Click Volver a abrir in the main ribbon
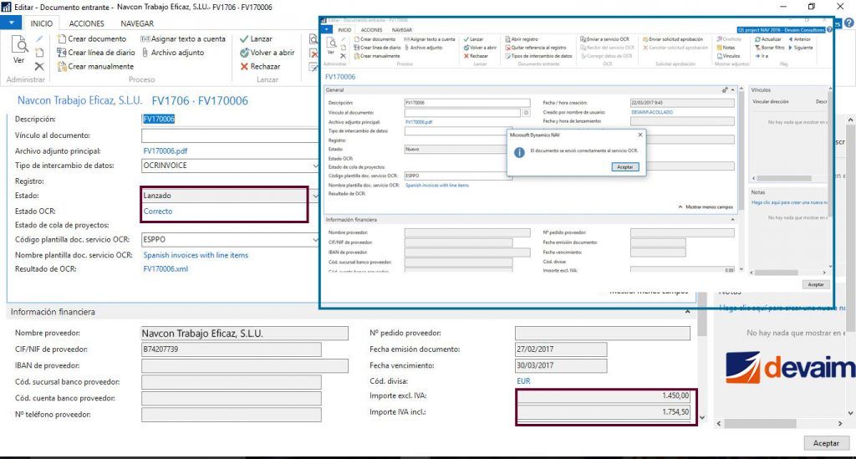The width and height of the screenshot is (856, 459). [267, 53]
